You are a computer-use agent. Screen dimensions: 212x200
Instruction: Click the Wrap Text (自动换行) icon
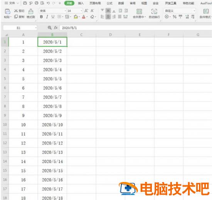154,12
